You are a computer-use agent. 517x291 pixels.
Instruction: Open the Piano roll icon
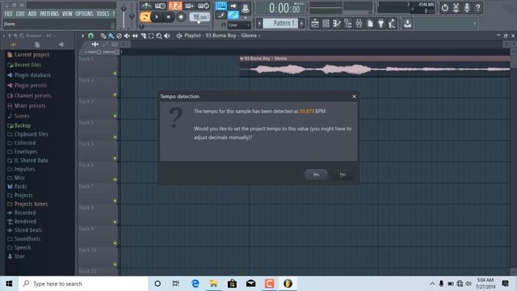point(337,23)
